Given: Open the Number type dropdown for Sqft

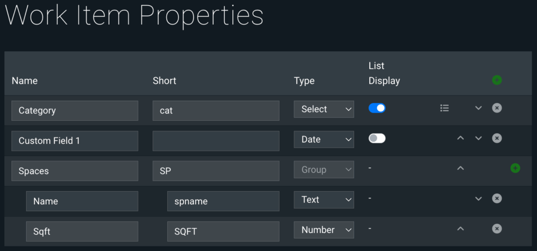Looking at the screenshot, I should pyautogui.click(x=324, y=230).
